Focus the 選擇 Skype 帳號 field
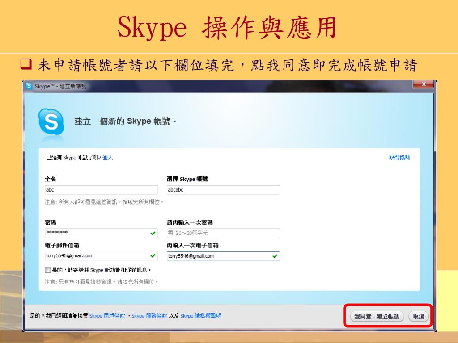Screen dimensions: 458x343 pyautogui.click(x=223, y=189)
